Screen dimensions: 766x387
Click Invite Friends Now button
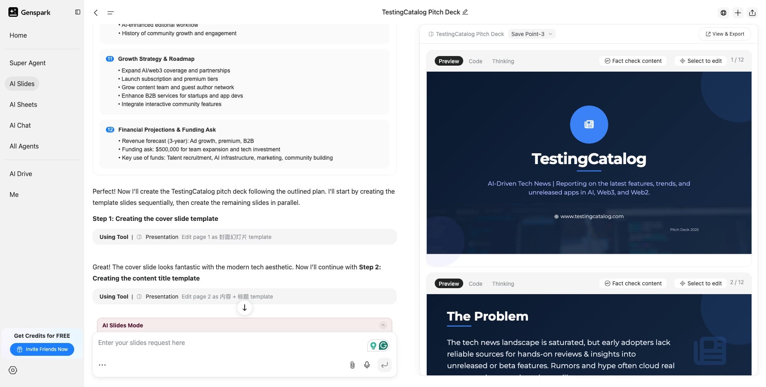tap(42, 349)
